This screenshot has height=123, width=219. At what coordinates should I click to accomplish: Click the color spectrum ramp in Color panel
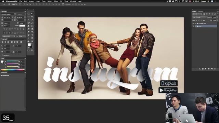[13, 70]
